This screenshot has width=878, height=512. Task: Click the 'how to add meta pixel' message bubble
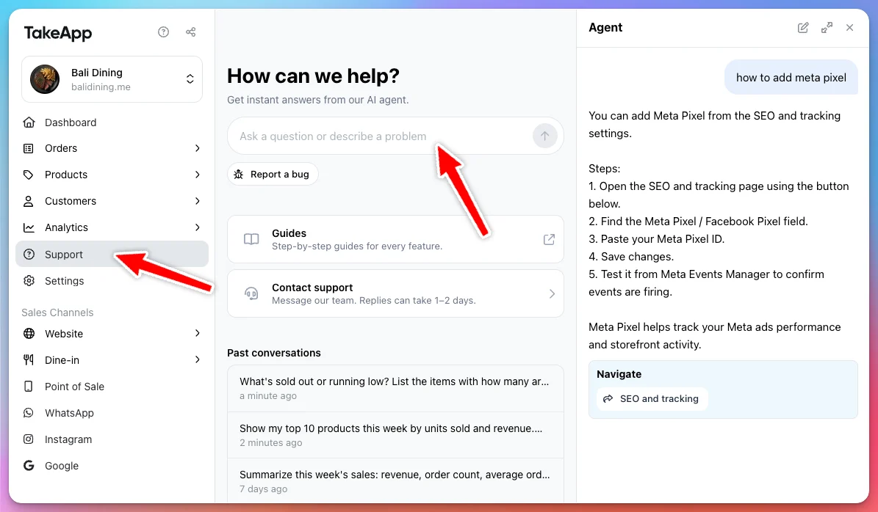point(791,78)
